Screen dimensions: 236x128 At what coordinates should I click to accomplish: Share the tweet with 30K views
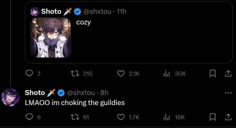tap(228, 73)
